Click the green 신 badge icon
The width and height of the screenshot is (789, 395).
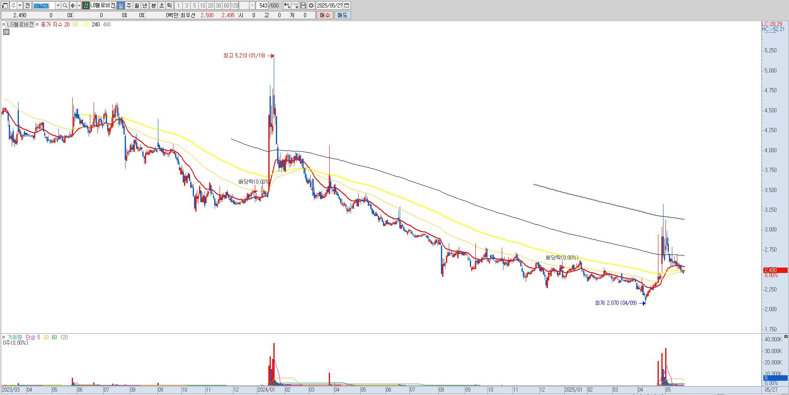coord(86,5)
